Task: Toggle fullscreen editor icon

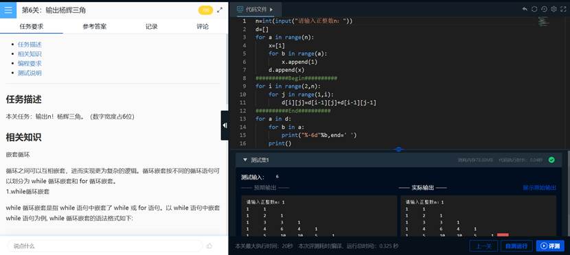Action: (x=563, y=9)
